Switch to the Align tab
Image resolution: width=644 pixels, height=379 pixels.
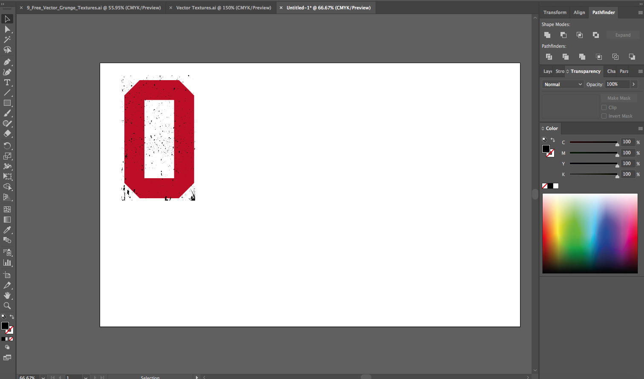point(579,12)
